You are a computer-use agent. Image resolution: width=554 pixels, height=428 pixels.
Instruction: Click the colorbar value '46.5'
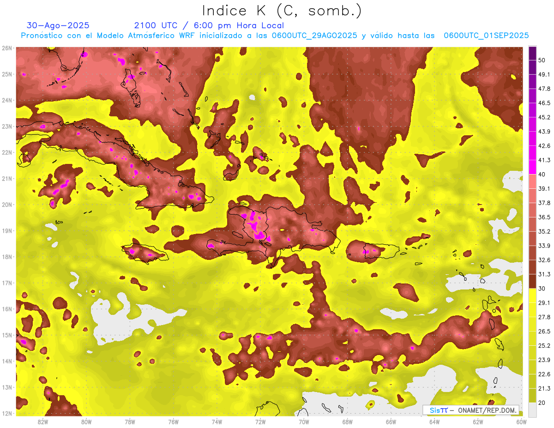(x=544, y=103)
